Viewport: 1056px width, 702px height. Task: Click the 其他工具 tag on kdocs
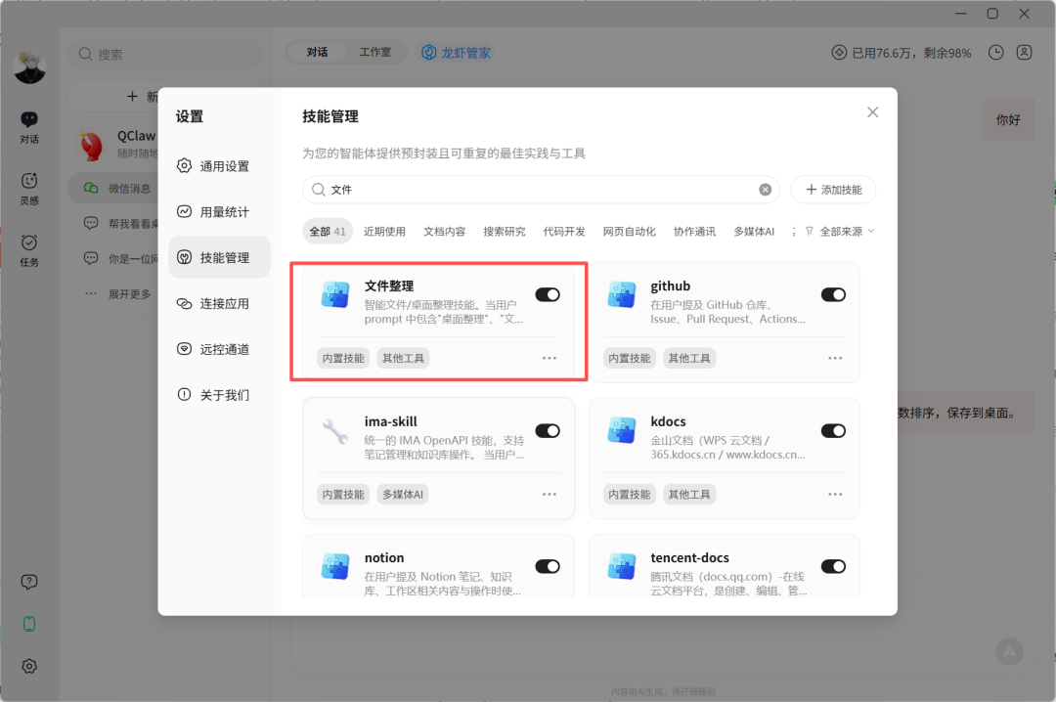[689, 494]
